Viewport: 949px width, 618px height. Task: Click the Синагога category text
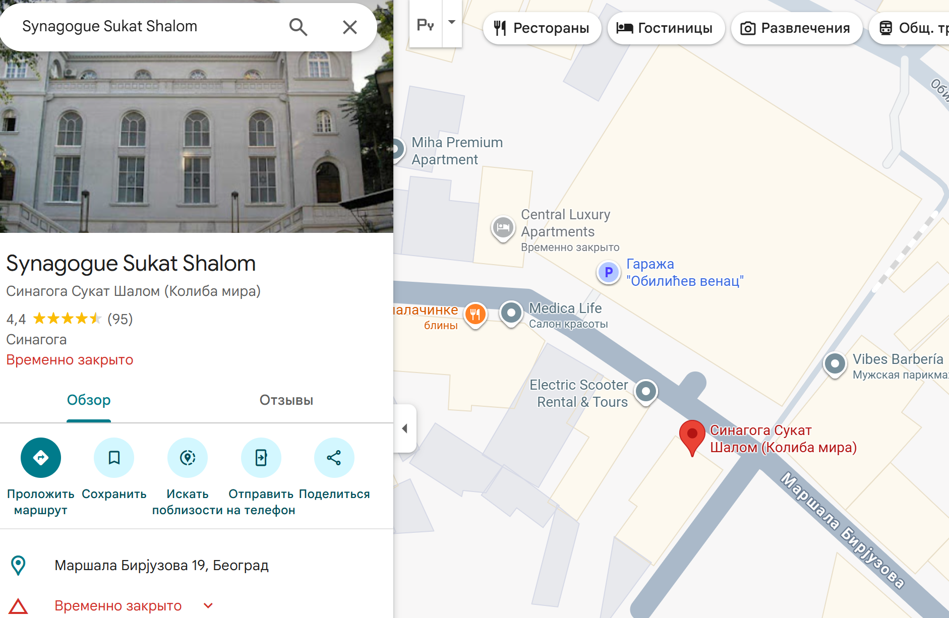tap(36, 339)
